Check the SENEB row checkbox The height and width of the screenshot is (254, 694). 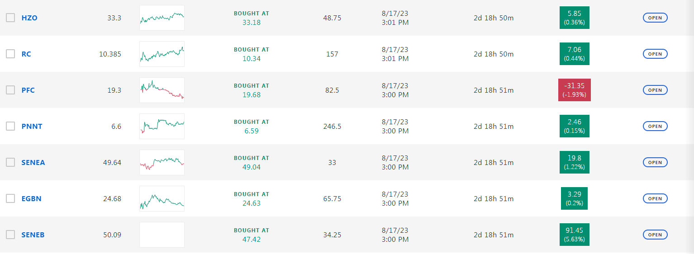coord(10,235)
